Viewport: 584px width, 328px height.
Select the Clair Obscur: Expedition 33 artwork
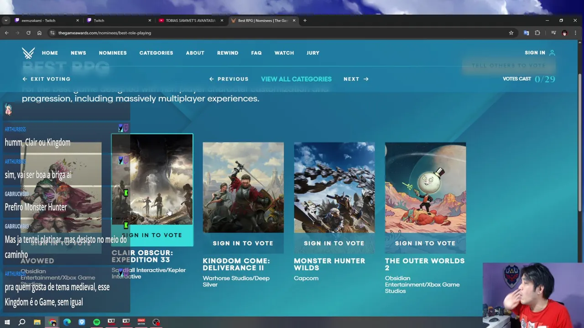tap(152, 179)
